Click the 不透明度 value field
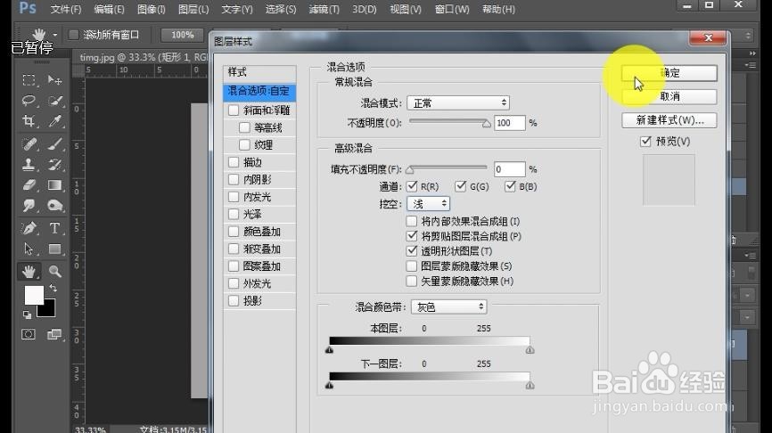Image resolution: width=772 pixels, height=433 pixels. (x=510, y=123)
